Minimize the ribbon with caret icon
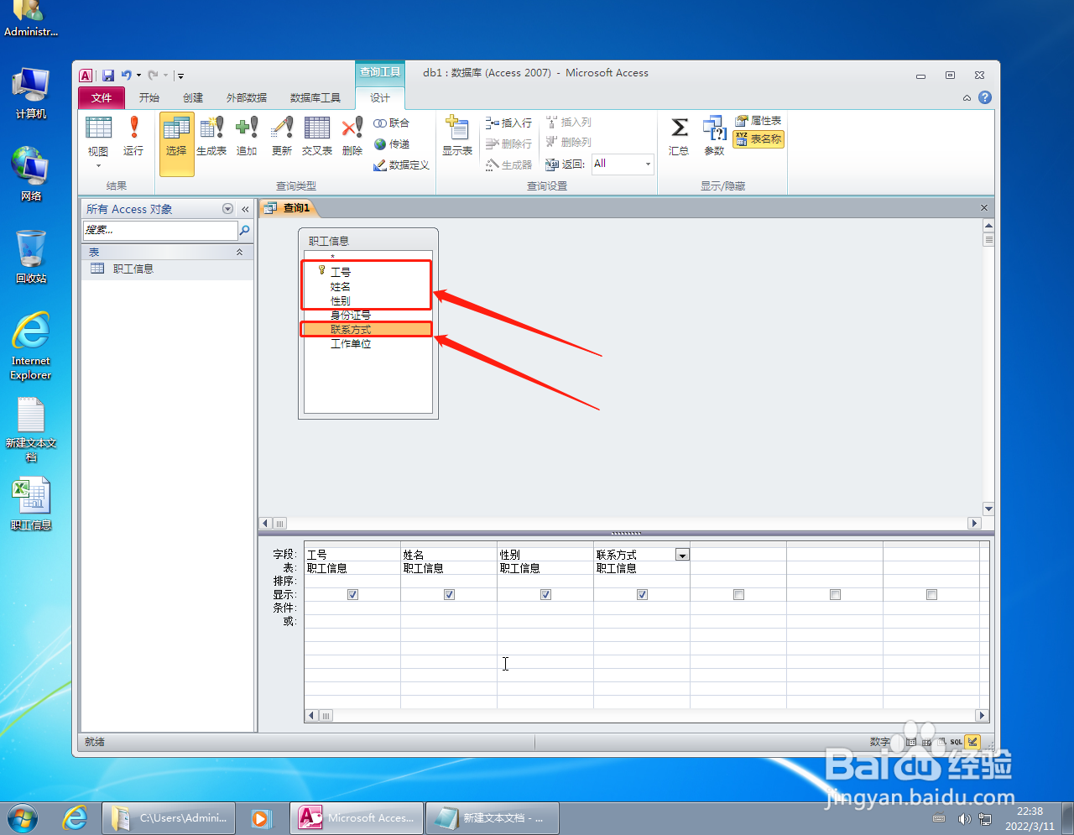 [967, 97]
